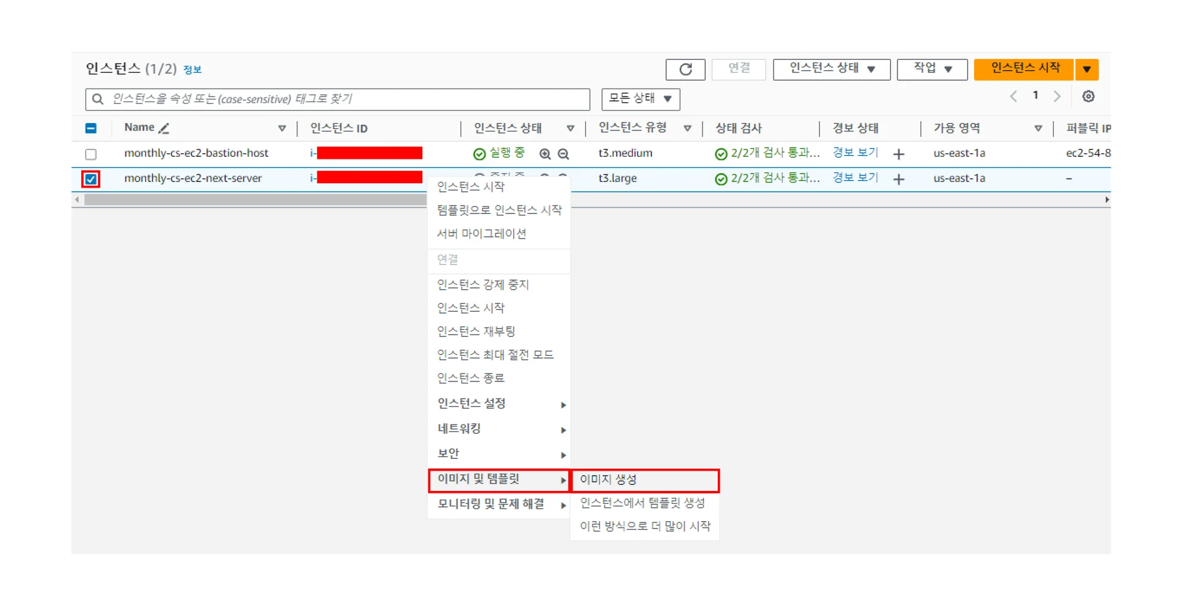
Task: Expand 네트워킹 submenu
Action: click(x=499, y=429)
